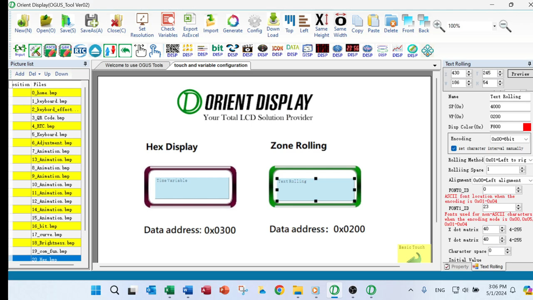This screenshot has height=300, width=533.
Task: Adjust the X dot matrix stepper
Action: (x=503, y=230)
